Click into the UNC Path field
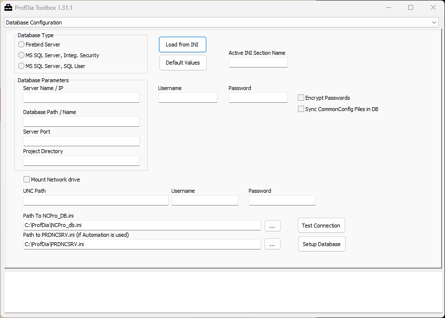This screenshot has height=318, width=445. tap(96, 200)
